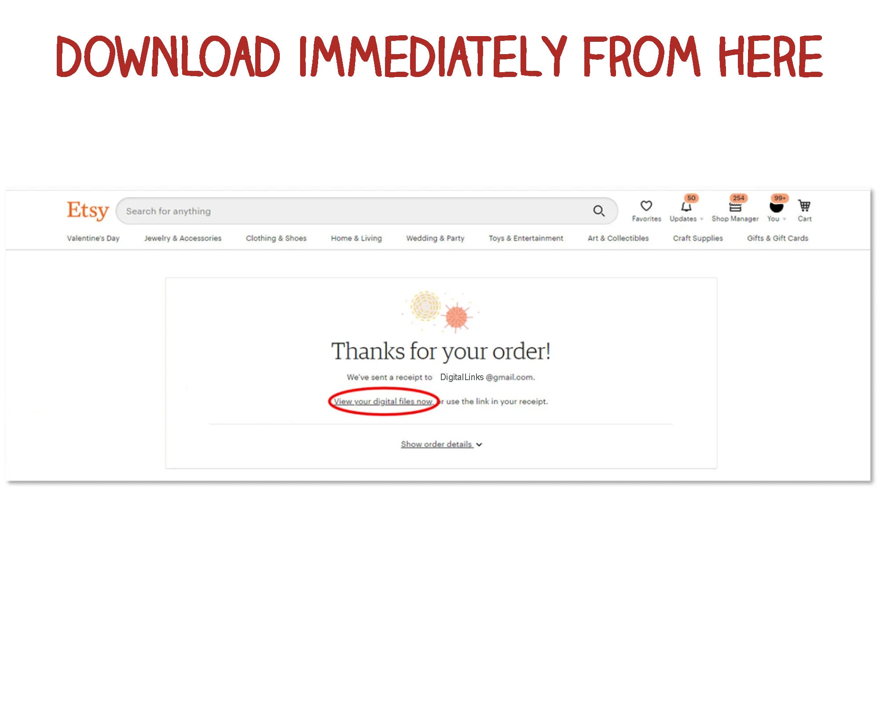The height and width of the screenshot is (704, 880).
Task: Click the Etsy logo
Action: (x=88, y=211)
